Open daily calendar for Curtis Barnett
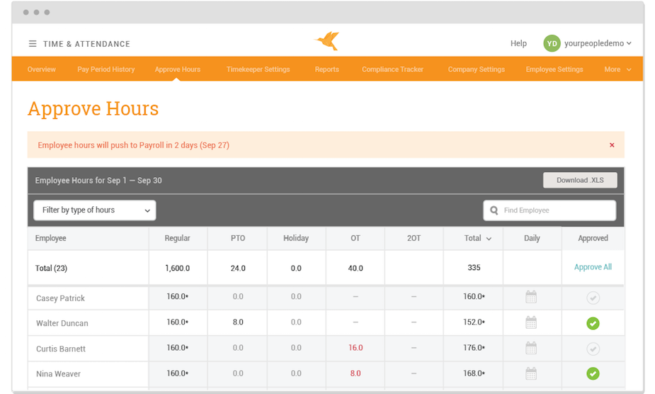 (x=531, y=348)
